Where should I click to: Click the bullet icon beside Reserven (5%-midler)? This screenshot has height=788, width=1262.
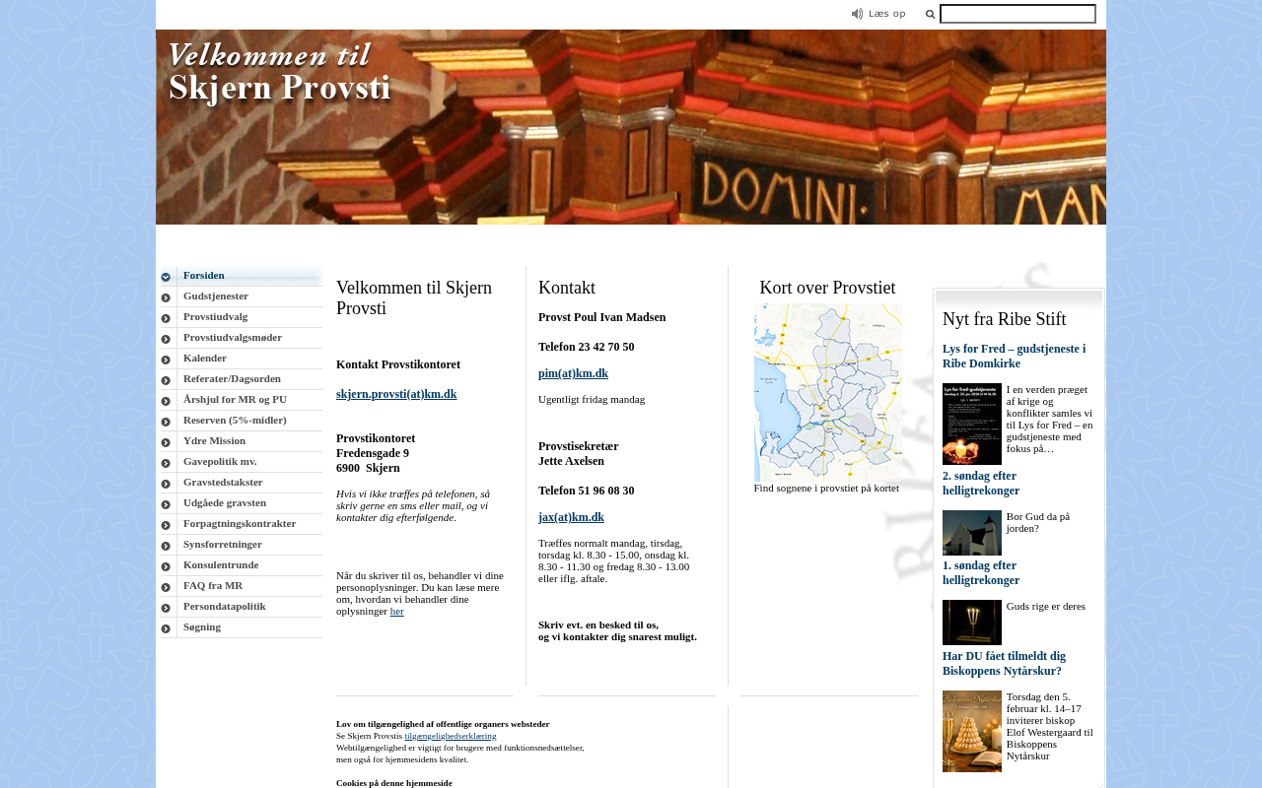coord(166,422)
